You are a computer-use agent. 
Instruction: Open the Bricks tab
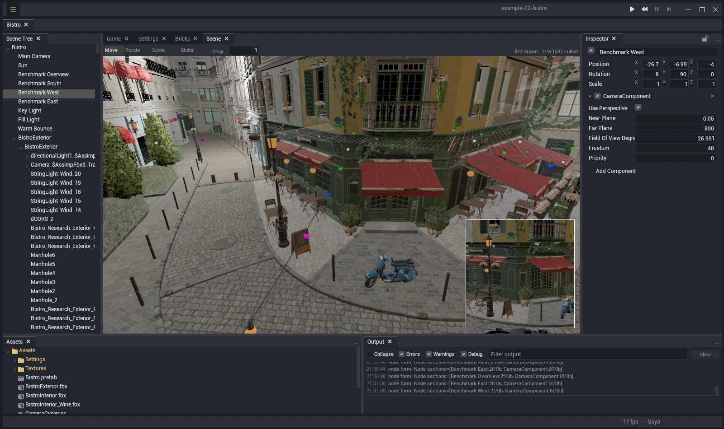point(182,39)
